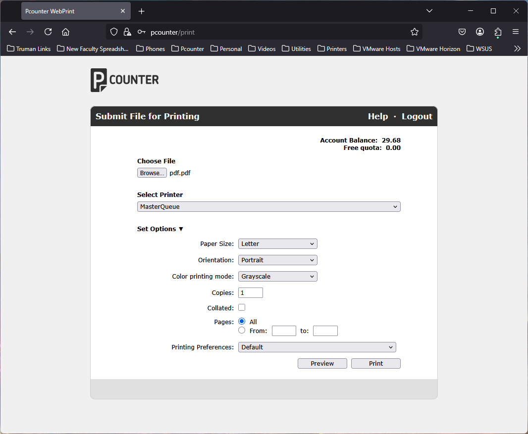Show more bookmarks with the double chevron
This screenshot has width=528, height=434.
pyautogui.click(x=517, y=49)
